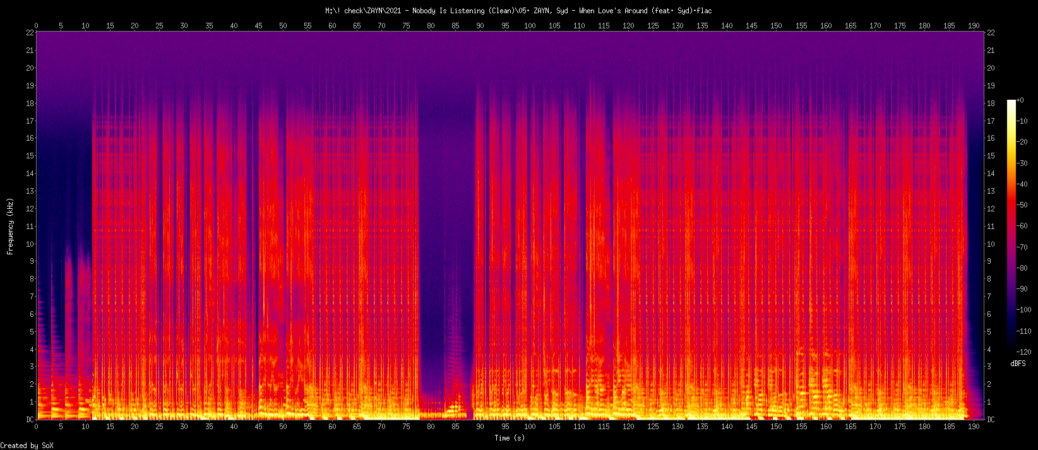
Task: Click '150' tick on top time axis
Action: [x=777, y=26]
